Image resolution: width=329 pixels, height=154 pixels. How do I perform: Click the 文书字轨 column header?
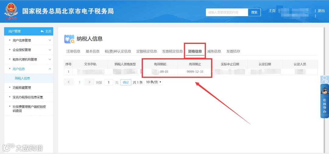[x=90, y=64]
